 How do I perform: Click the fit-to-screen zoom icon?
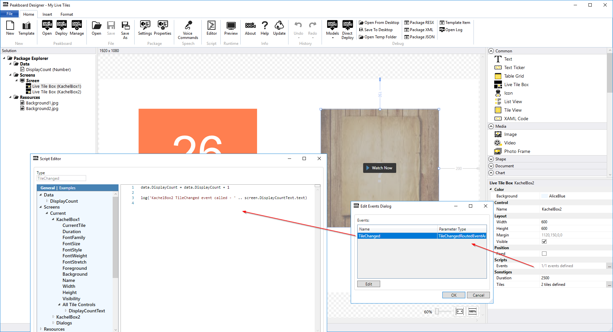[460, 311]
